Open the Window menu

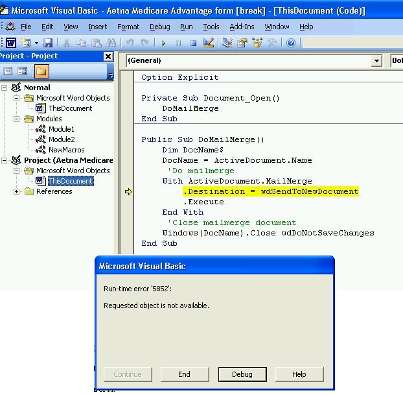tap(277, 27)
